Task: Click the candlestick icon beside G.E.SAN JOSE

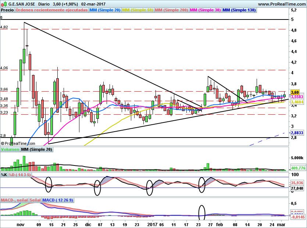Action: (x=4, y=4)
